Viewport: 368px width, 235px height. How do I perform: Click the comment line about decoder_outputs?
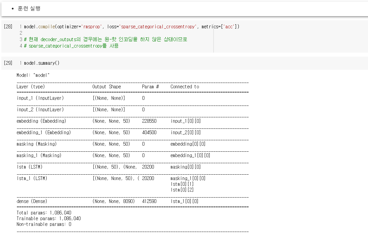tap(106, 39)
